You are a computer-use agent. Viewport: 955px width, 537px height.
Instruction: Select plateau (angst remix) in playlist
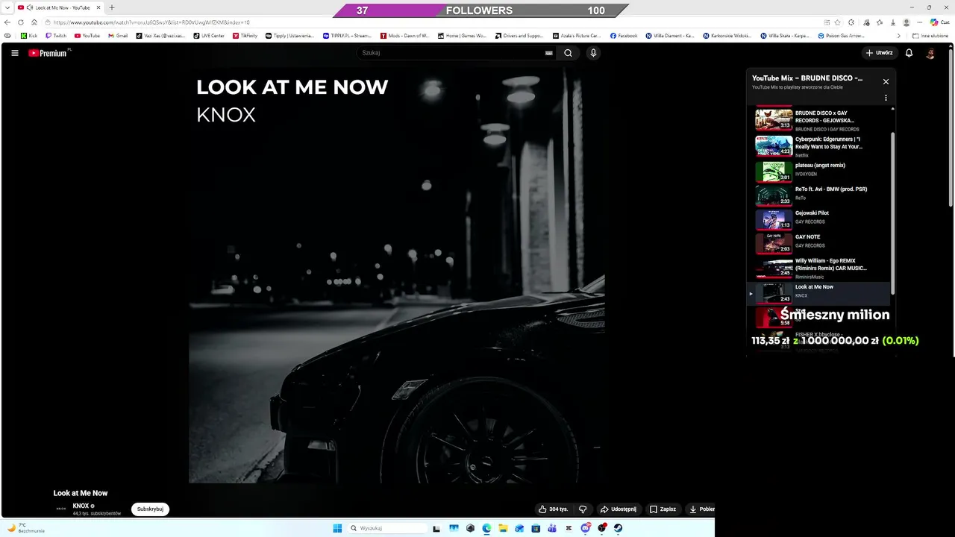818,171
